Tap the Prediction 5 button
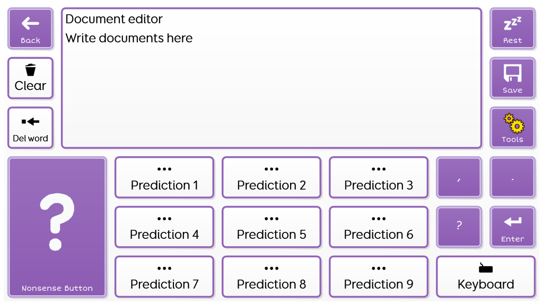The width and height of the screenshot is (543, 305). click(271, 227)
